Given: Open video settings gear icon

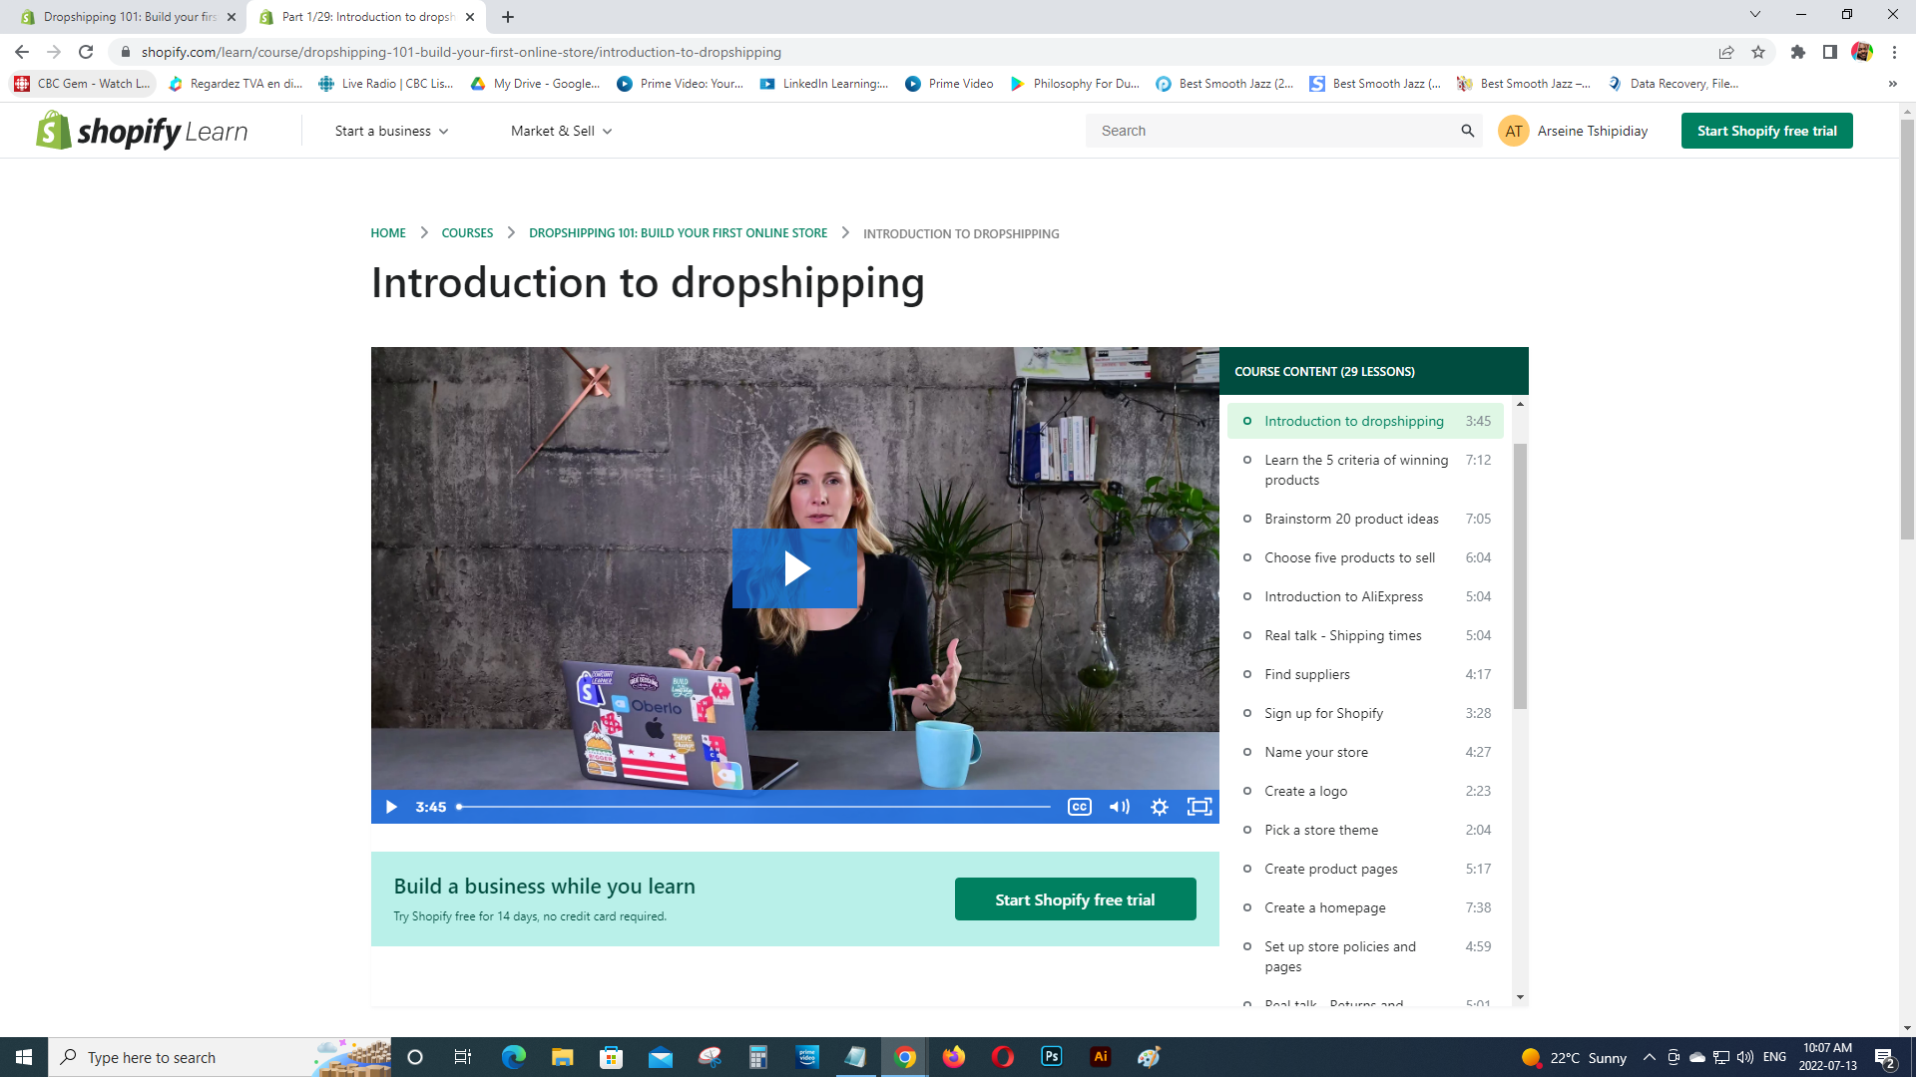Looking at the screenshot, I should (x=1159, y=807).
